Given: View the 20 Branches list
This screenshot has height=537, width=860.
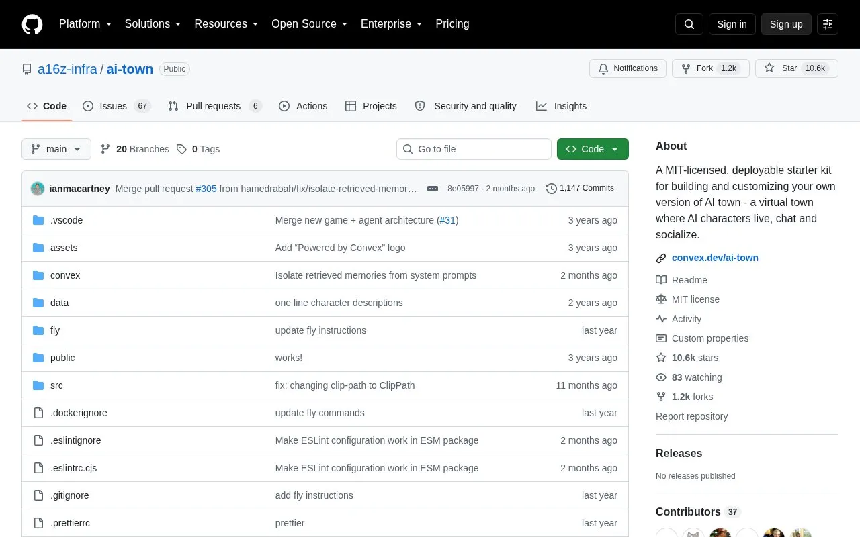Looking at the screenshot, I should pos(135,149).
